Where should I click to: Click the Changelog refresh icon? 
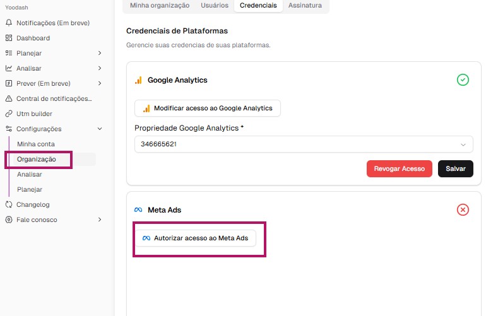pos(9,204)
